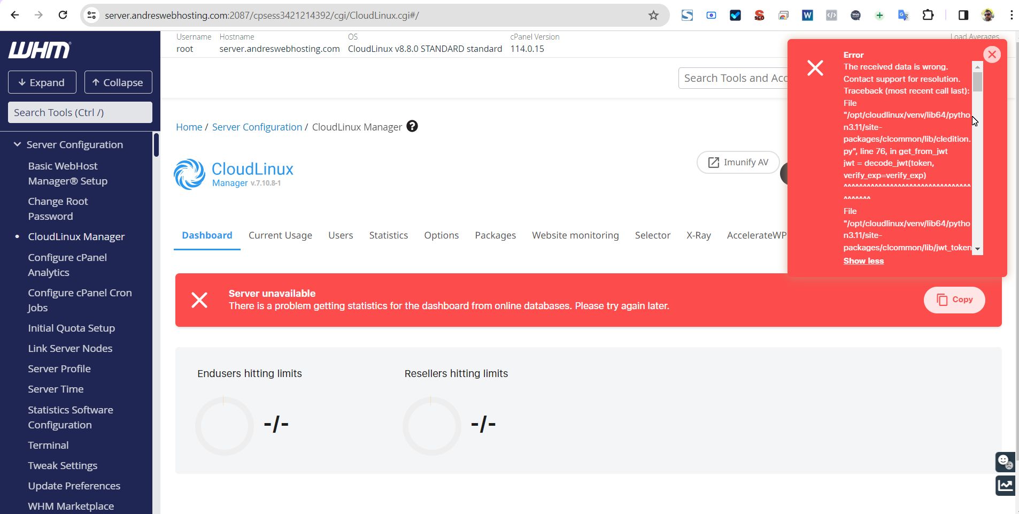This screenshot has width=1019, height=514.
Task: Open the Chrome profile avatar
Action: click(988, 15)
